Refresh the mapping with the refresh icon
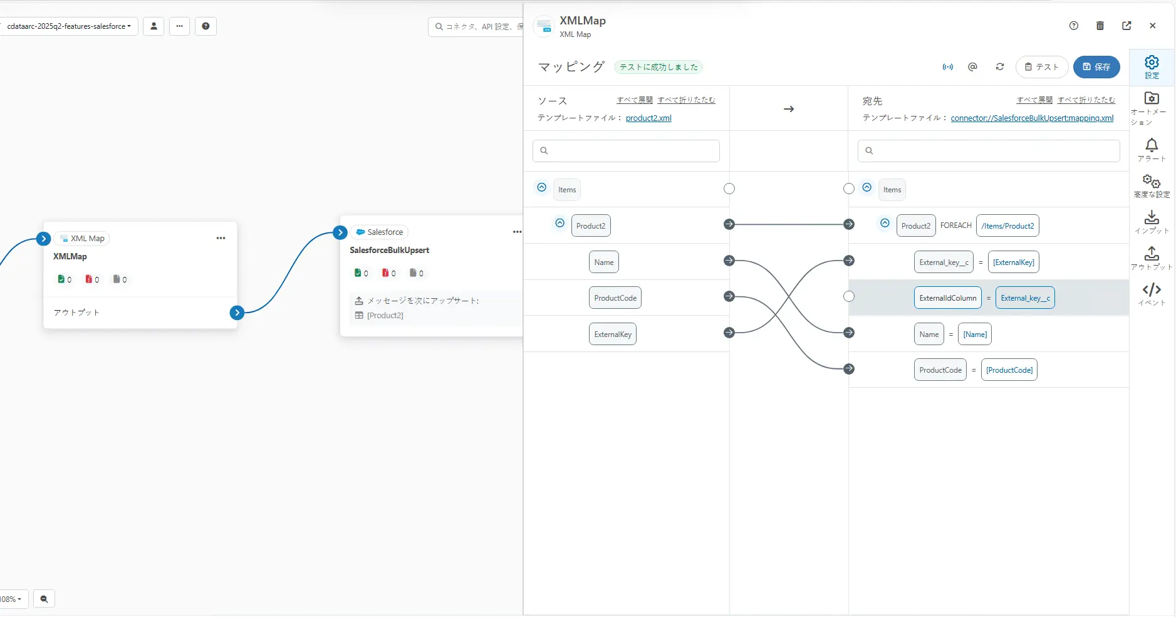1176x617 pixels. [x=1000, y=67]
